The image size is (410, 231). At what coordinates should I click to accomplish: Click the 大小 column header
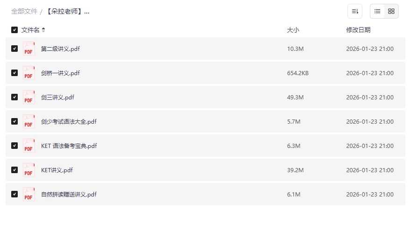(x=293, y=30)
